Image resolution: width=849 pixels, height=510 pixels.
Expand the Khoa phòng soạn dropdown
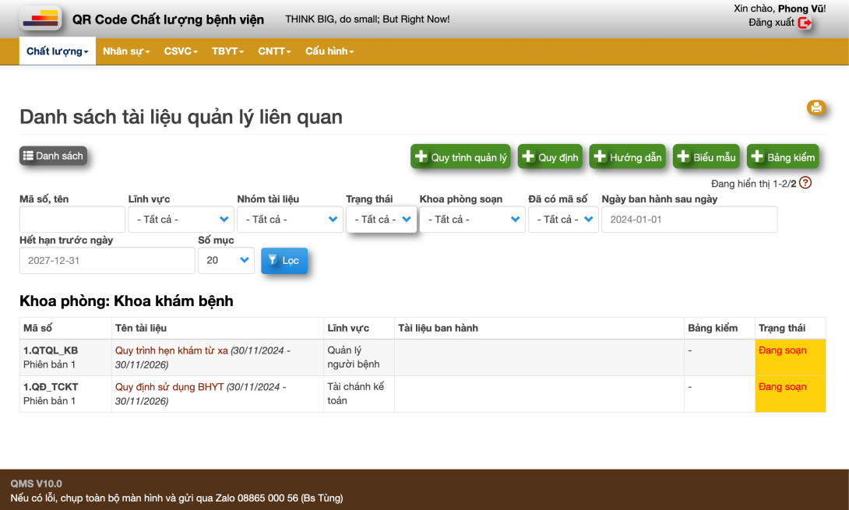(x=472, y=220)
